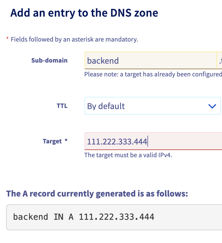This screenshot has height=243, width=222.
Task: Click the generated A record code box
Action: click(114, 217)
